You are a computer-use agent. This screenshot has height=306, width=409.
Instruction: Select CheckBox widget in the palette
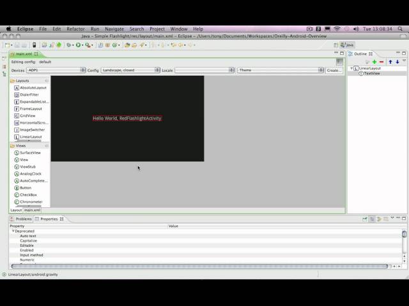26,195
